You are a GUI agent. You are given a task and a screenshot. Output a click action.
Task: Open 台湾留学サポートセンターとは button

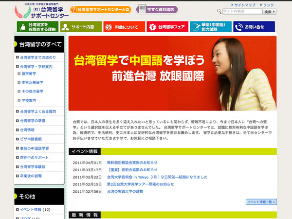tap(101, 9)
